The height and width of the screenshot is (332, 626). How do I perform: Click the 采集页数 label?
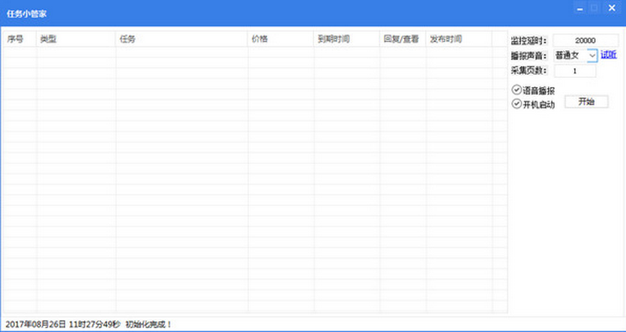click(529, 71)
